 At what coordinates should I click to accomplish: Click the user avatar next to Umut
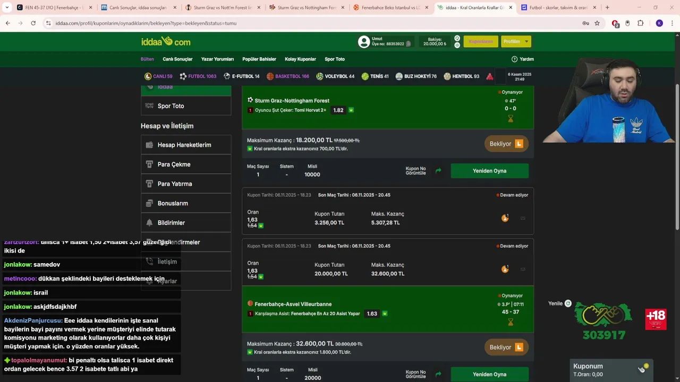(x=364, y=41)
